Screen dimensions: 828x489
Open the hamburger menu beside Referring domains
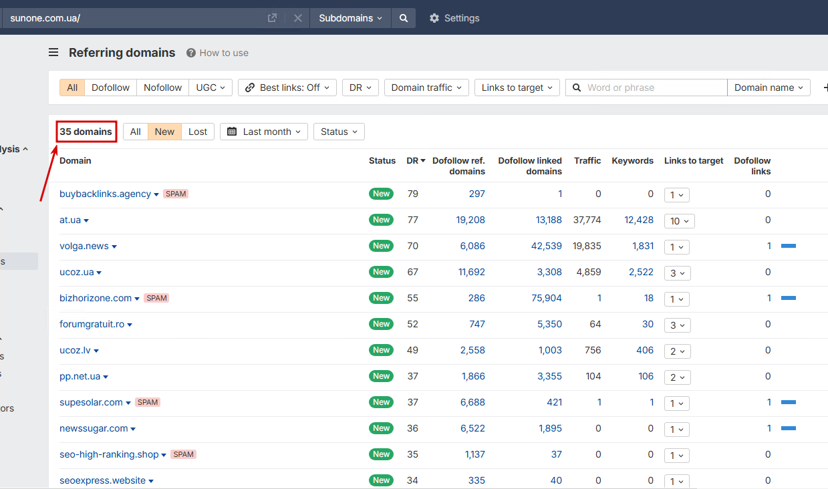53,53
